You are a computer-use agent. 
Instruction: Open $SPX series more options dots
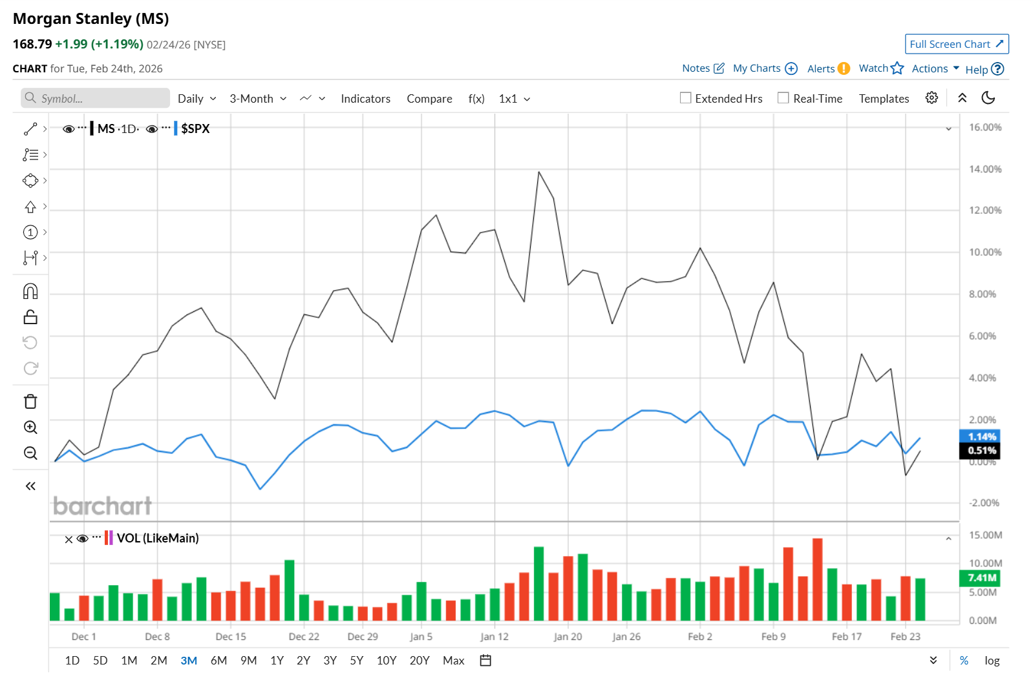[x=166, y=128]
